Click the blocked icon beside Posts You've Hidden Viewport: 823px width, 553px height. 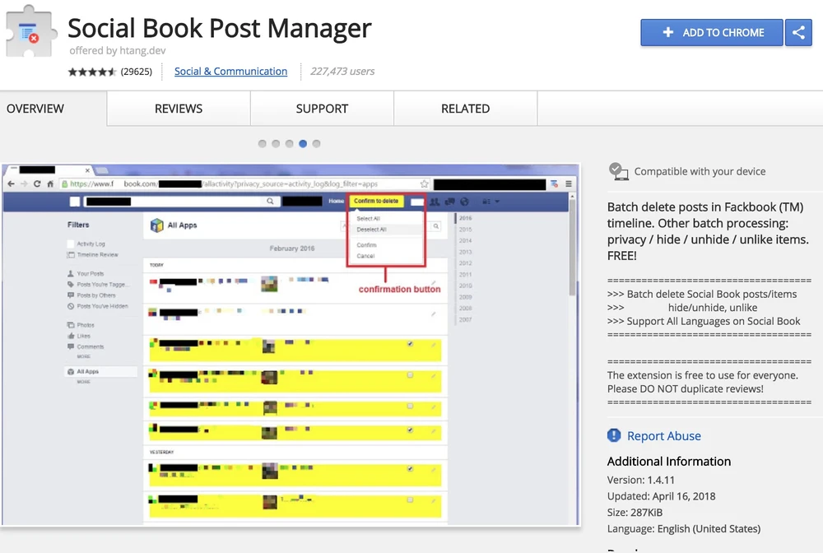(x=70, y=306)
